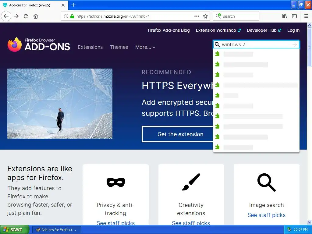Viewport: 312px width, 234px height.
Task: Open the Firefox hamburger menu
Action: click(306, 16)
